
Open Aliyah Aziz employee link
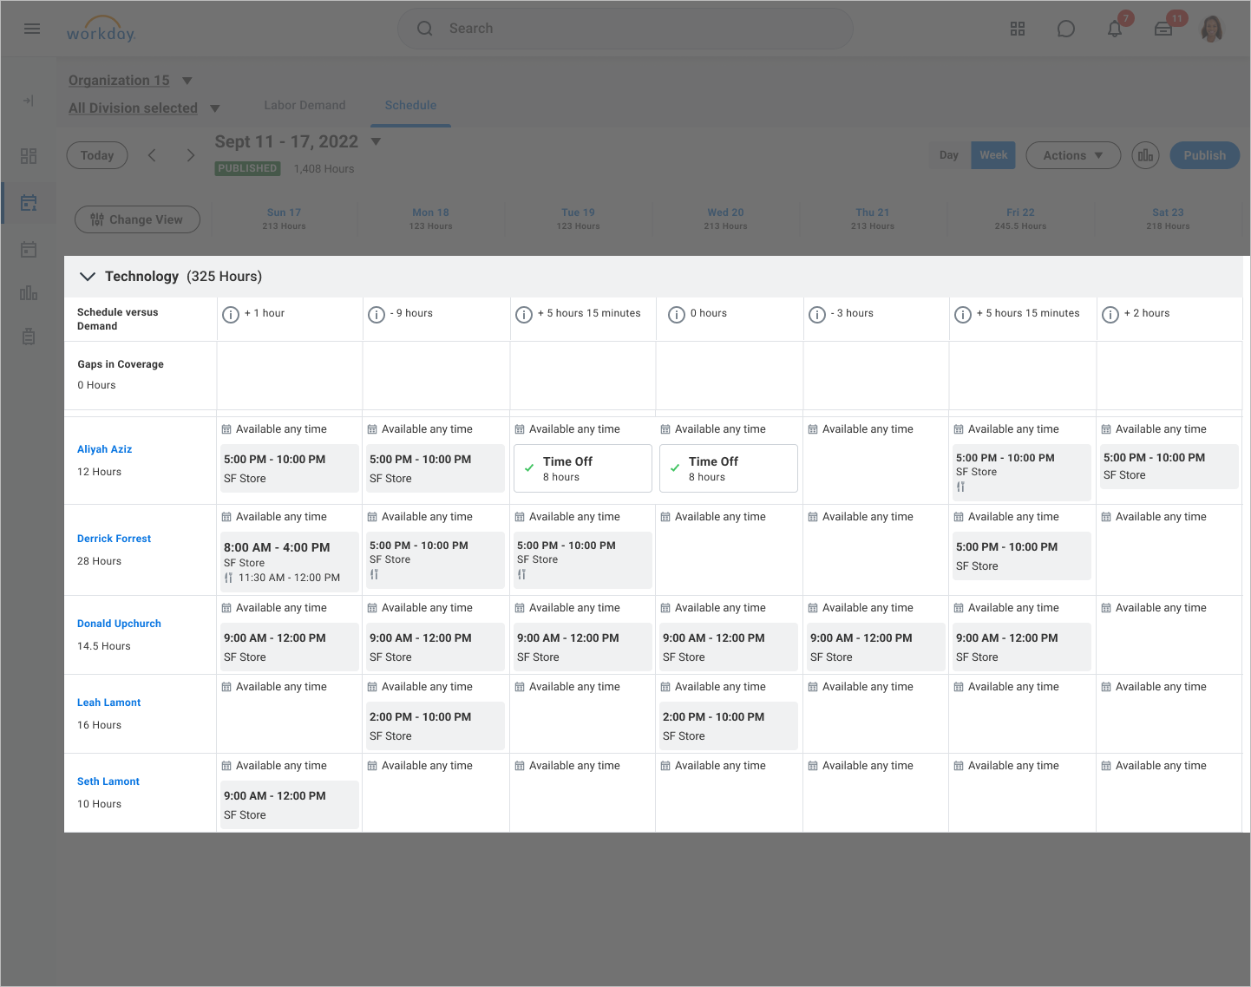(104, 449)
